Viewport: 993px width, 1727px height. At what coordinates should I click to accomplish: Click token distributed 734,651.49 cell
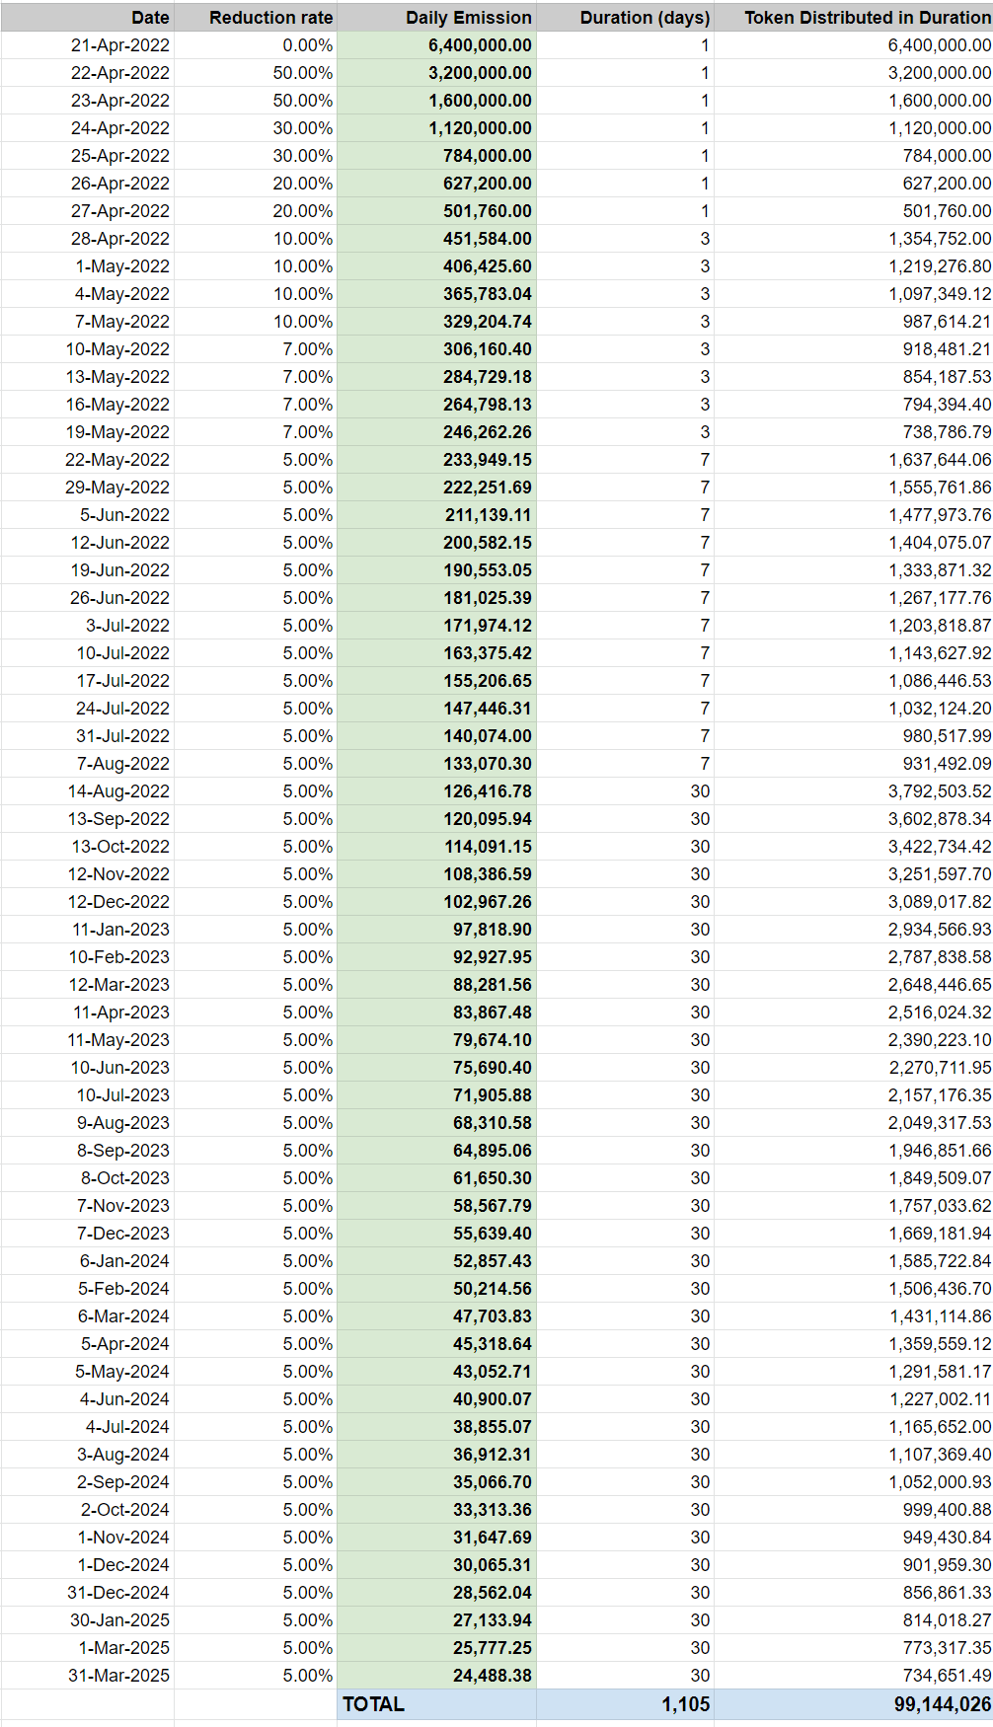(854, 1676)
